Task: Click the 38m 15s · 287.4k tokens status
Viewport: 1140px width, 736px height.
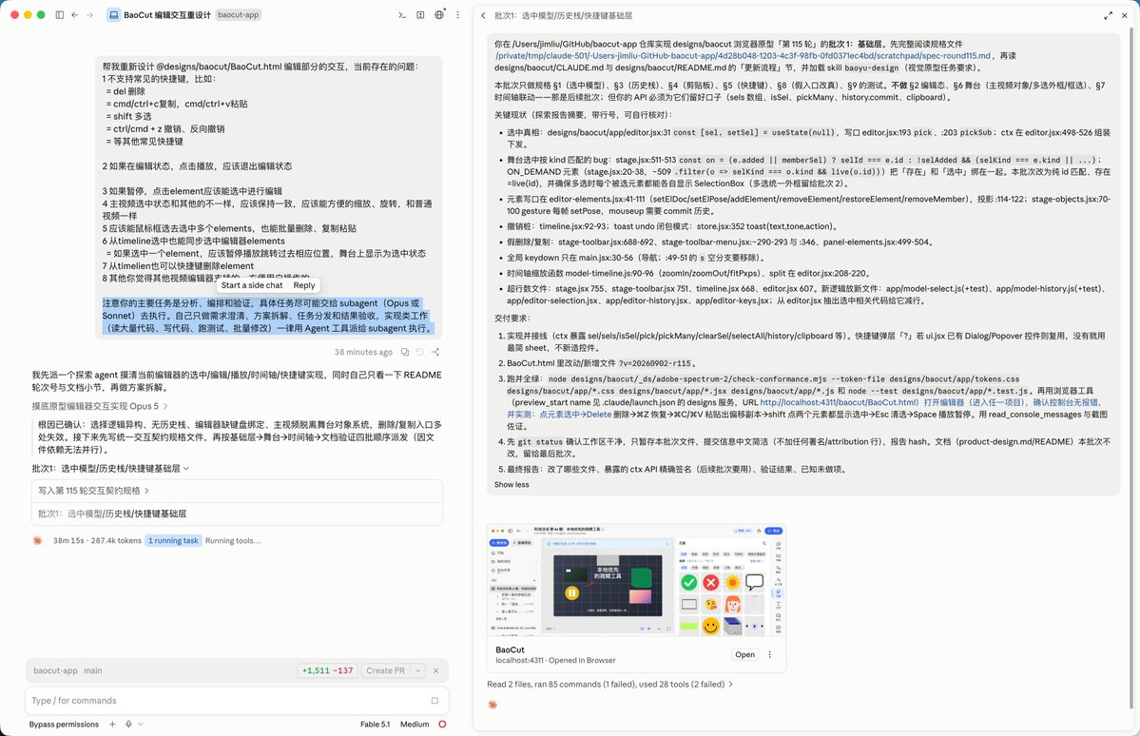Action: 97,540
